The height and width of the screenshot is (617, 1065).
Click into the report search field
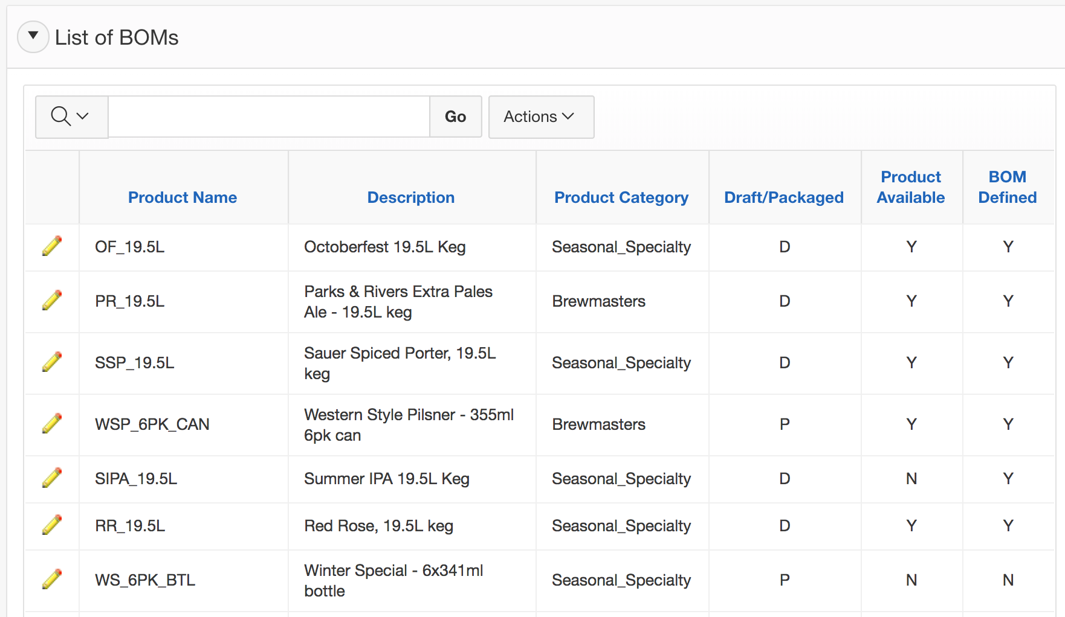coord(268,117)
